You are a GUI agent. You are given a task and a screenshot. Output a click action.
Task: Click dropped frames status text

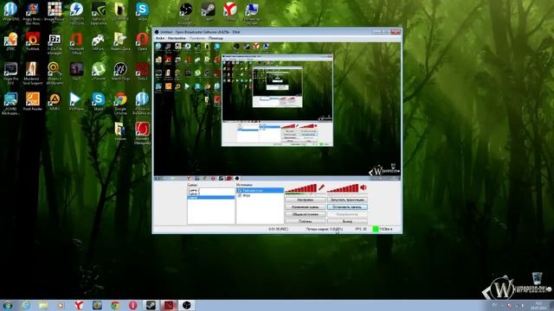pyautogui.click(x=325, y=229)
